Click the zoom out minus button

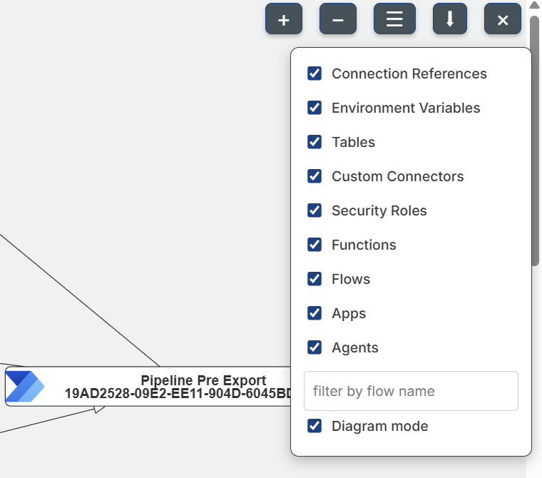coord(338,19)
